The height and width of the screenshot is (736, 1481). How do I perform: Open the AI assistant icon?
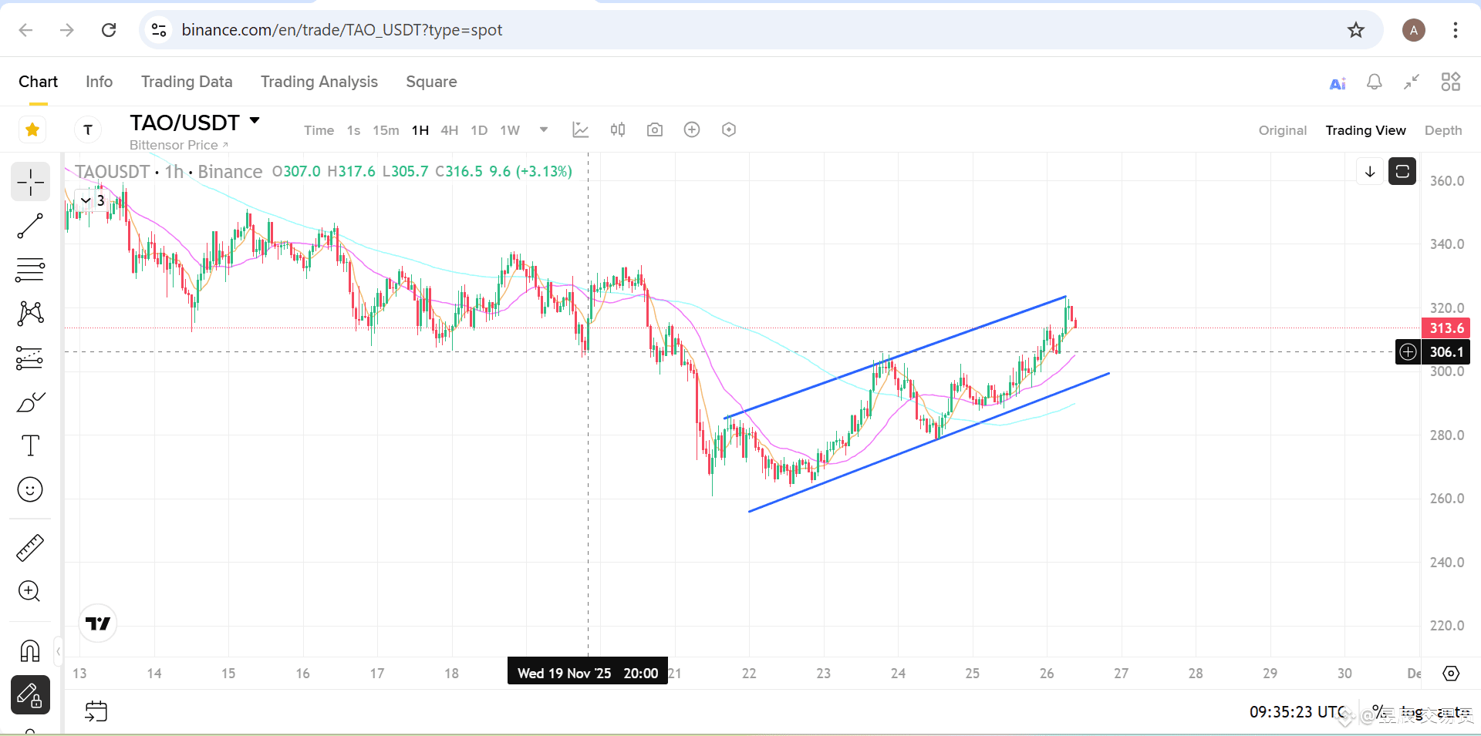click(1338, 82)
